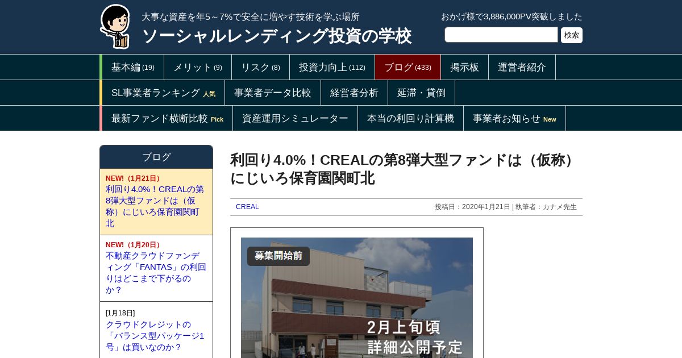Click the NEW!（1月21日） label in sidebar

pyautogui.click(x=134, y=178)
